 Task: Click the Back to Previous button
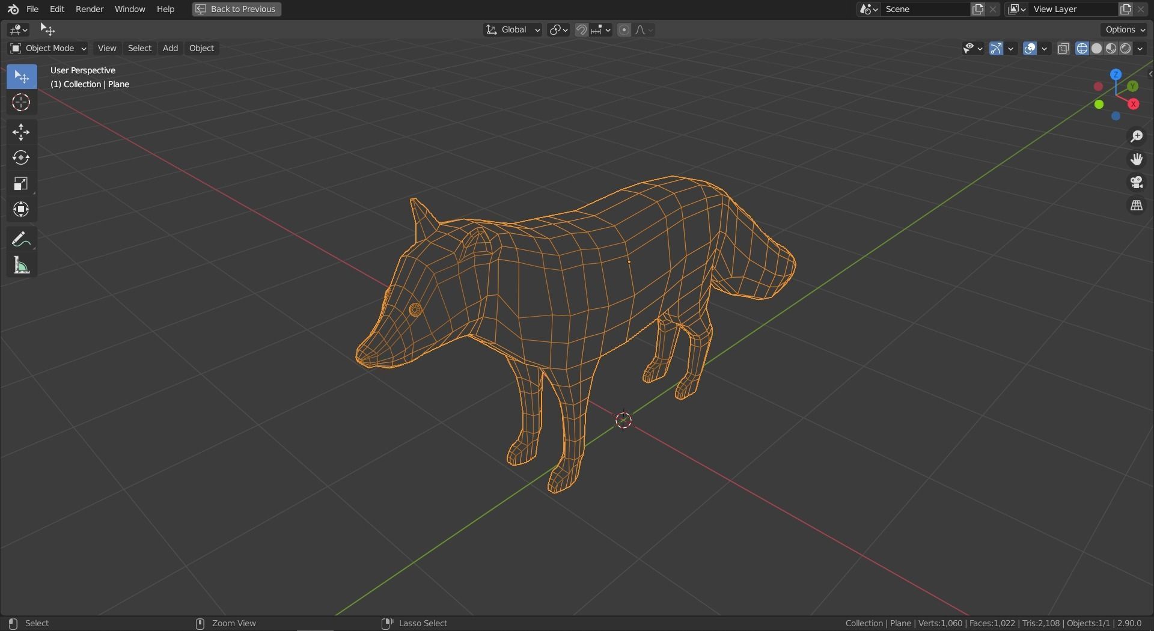coord(237,9)
